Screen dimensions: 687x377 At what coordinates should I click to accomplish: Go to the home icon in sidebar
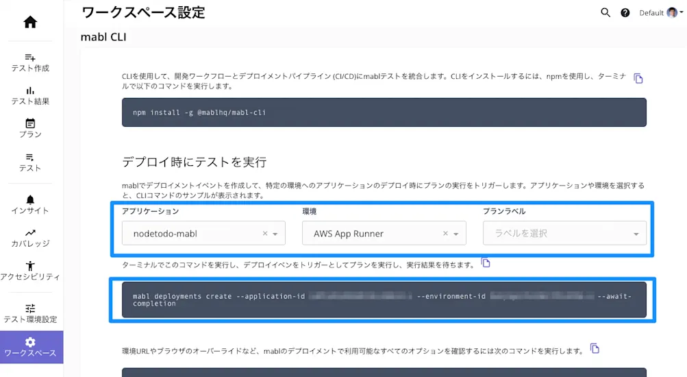[x=30, y=22]
